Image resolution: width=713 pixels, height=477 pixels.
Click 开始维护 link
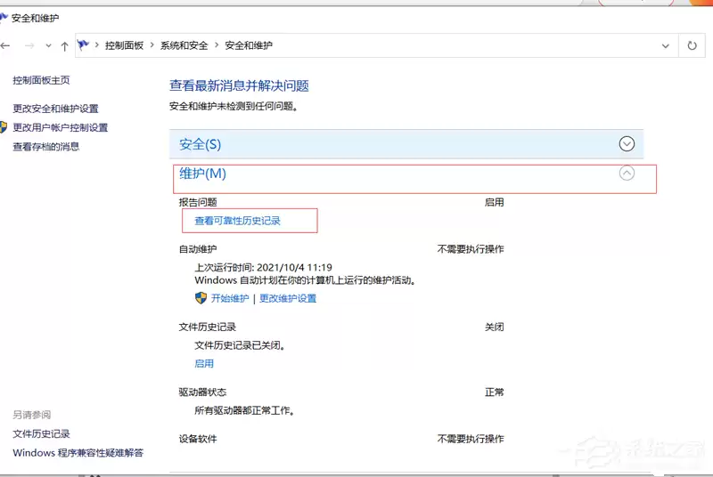(230, 298)
